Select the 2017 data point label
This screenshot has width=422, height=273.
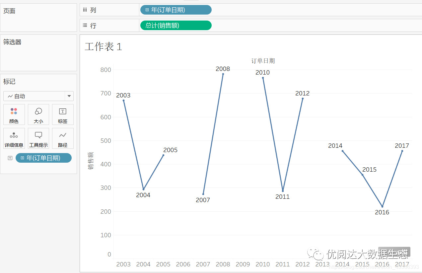tap(402, 146)
